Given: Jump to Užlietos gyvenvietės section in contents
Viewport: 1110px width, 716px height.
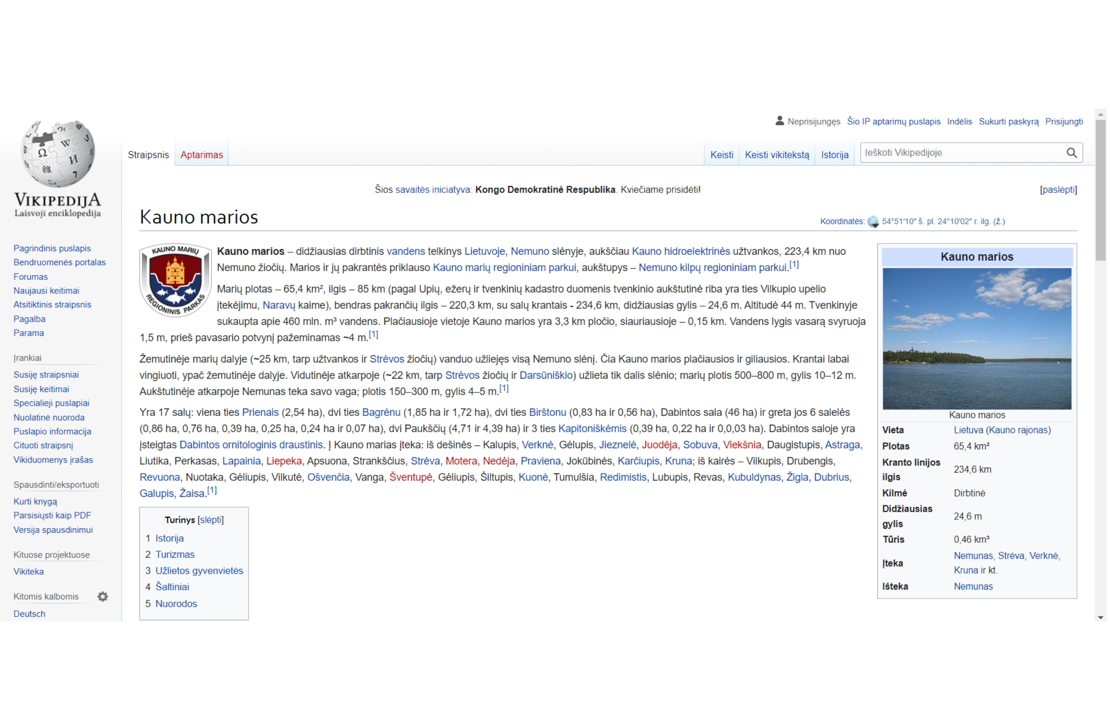Looking at the screenshot, I should pyautogui.click(x=199, y=571).
